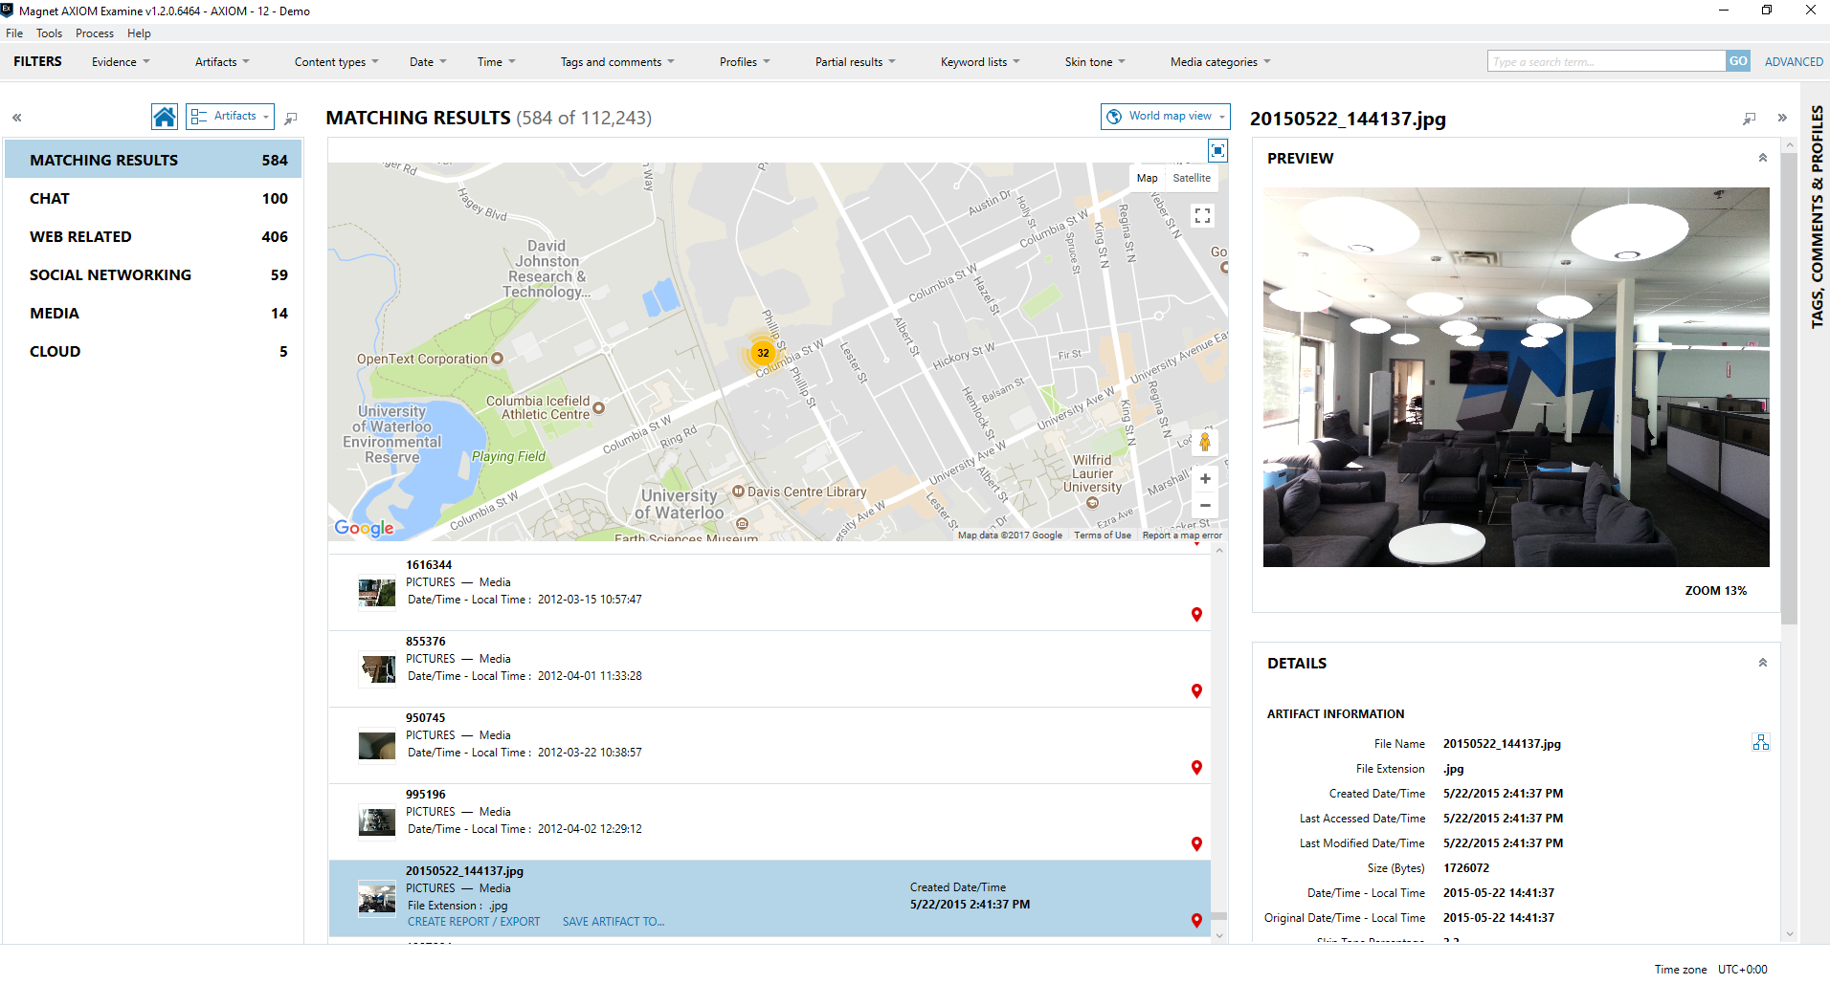Click location pin for record 855376
The width and height of the screenshot is (1830, 984).
1196,691
